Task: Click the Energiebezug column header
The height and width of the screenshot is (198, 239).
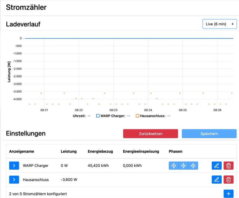Action: tap(100, 151)
